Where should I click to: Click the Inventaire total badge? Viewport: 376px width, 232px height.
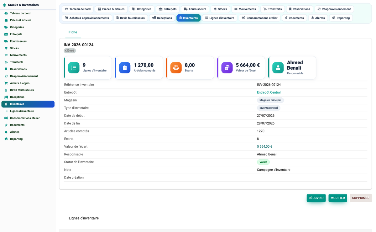coord(269,108)
